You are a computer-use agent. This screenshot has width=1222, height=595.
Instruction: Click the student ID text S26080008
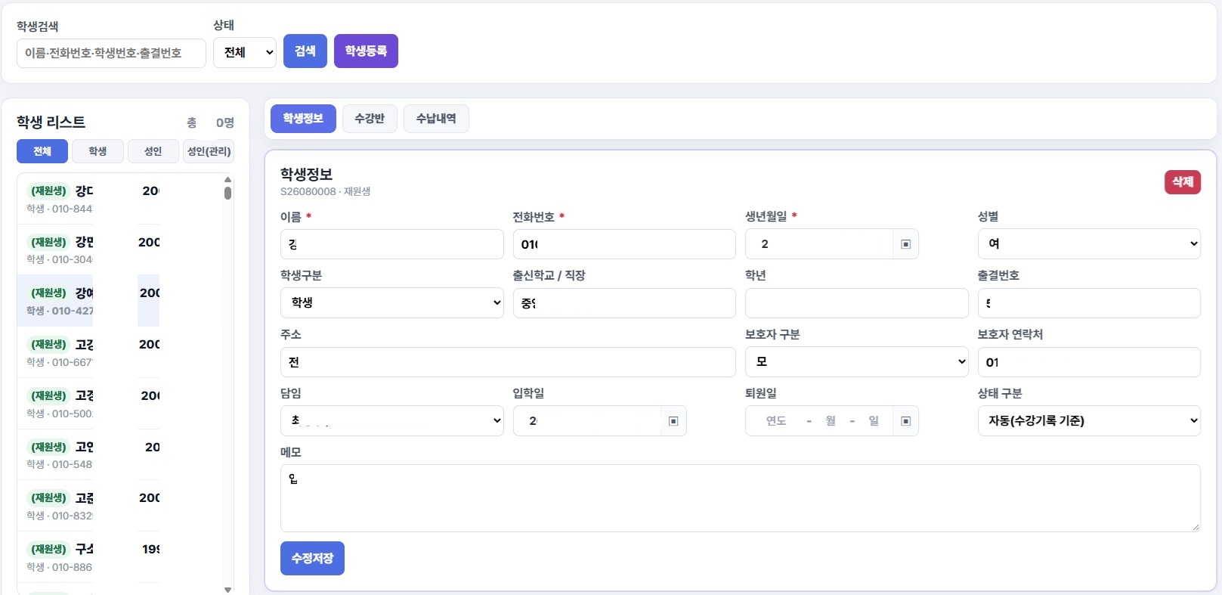pyautogui.click(x=308, y=192)
